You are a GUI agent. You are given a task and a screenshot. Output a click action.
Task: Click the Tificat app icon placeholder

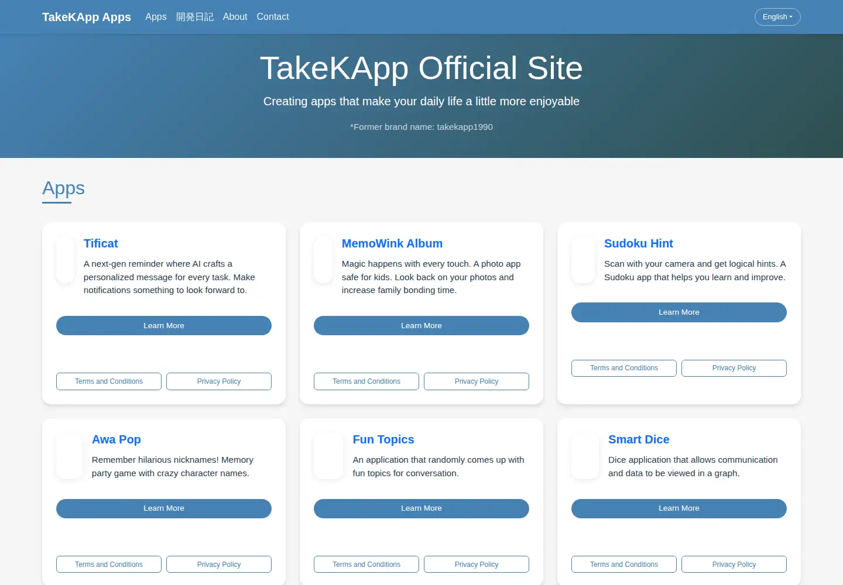point(66,260)
